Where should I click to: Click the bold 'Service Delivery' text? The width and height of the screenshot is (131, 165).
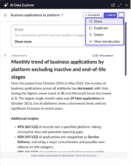click(58, 139)
